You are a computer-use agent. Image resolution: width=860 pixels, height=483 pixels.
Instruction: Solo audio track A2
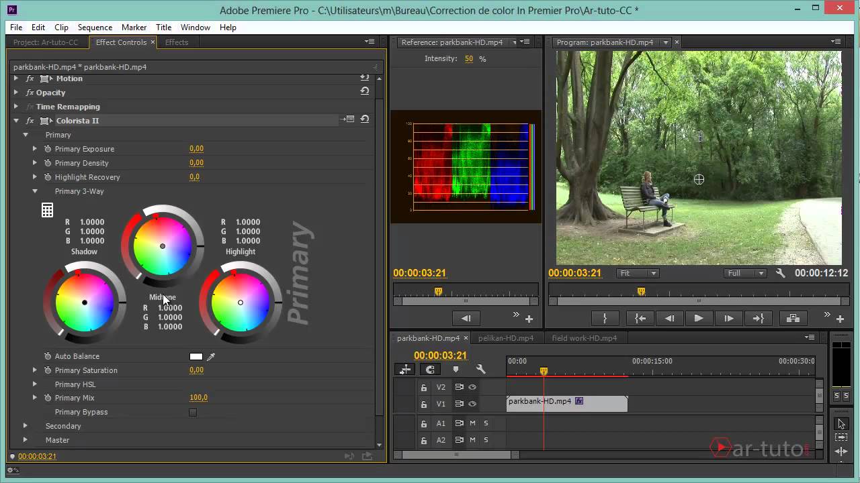click(486, 440)
